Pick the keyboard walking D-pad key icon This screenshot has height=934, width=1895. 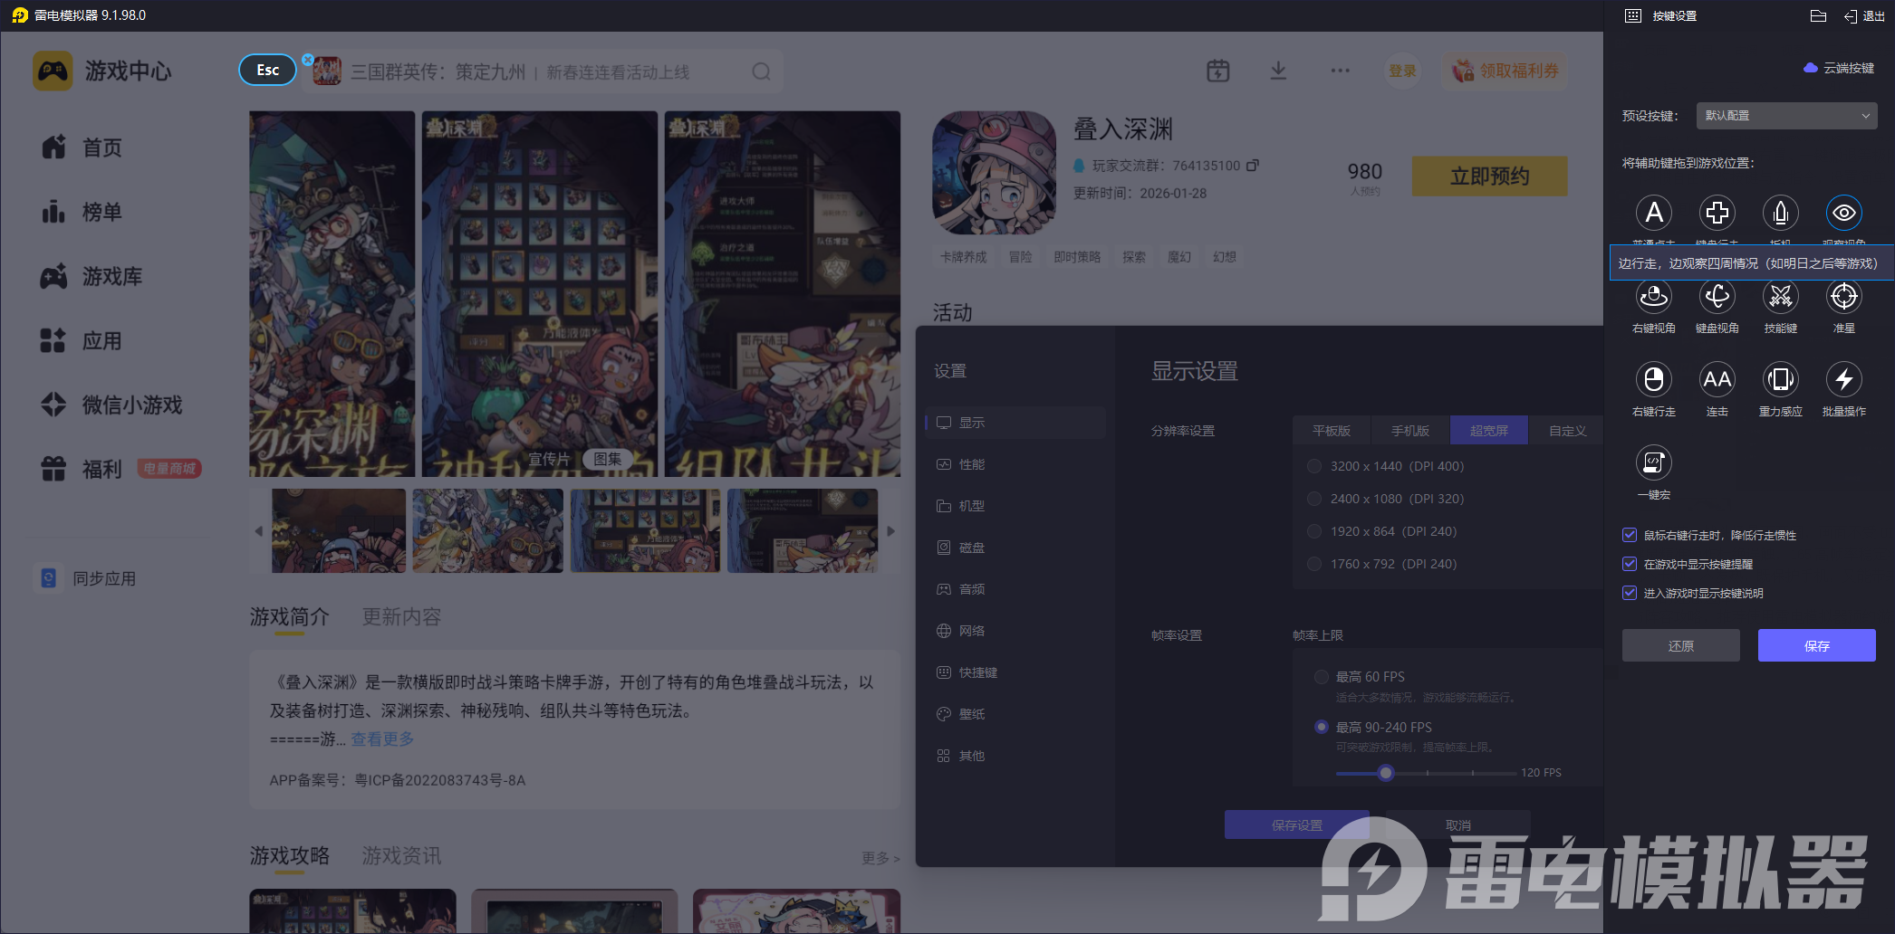pyautogui.click(x=1717, y=213)
